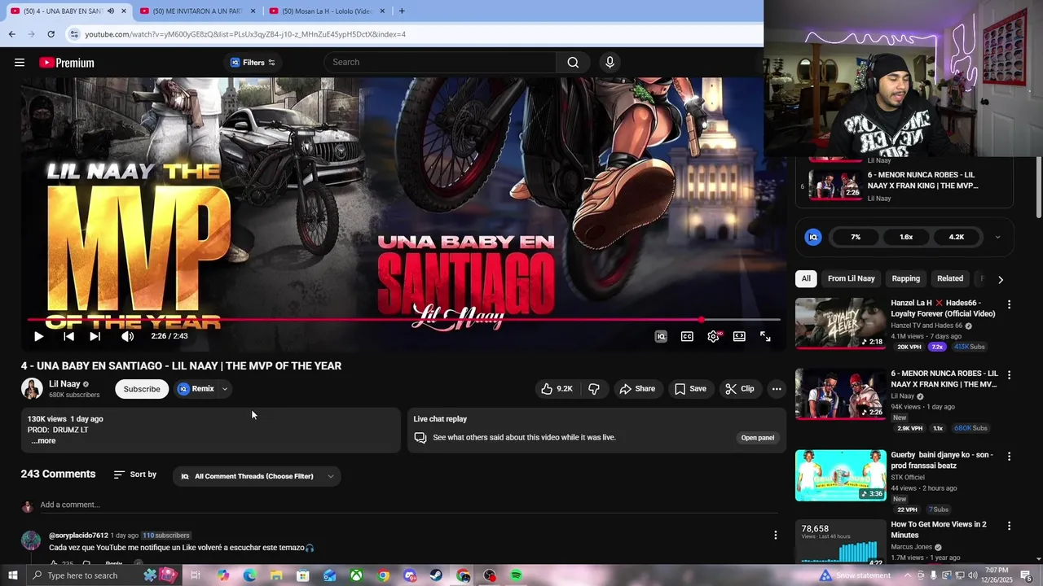1043x586 pixels.
Task: Go to YouTube Premium home logo
Action: (x=67, y=63)
